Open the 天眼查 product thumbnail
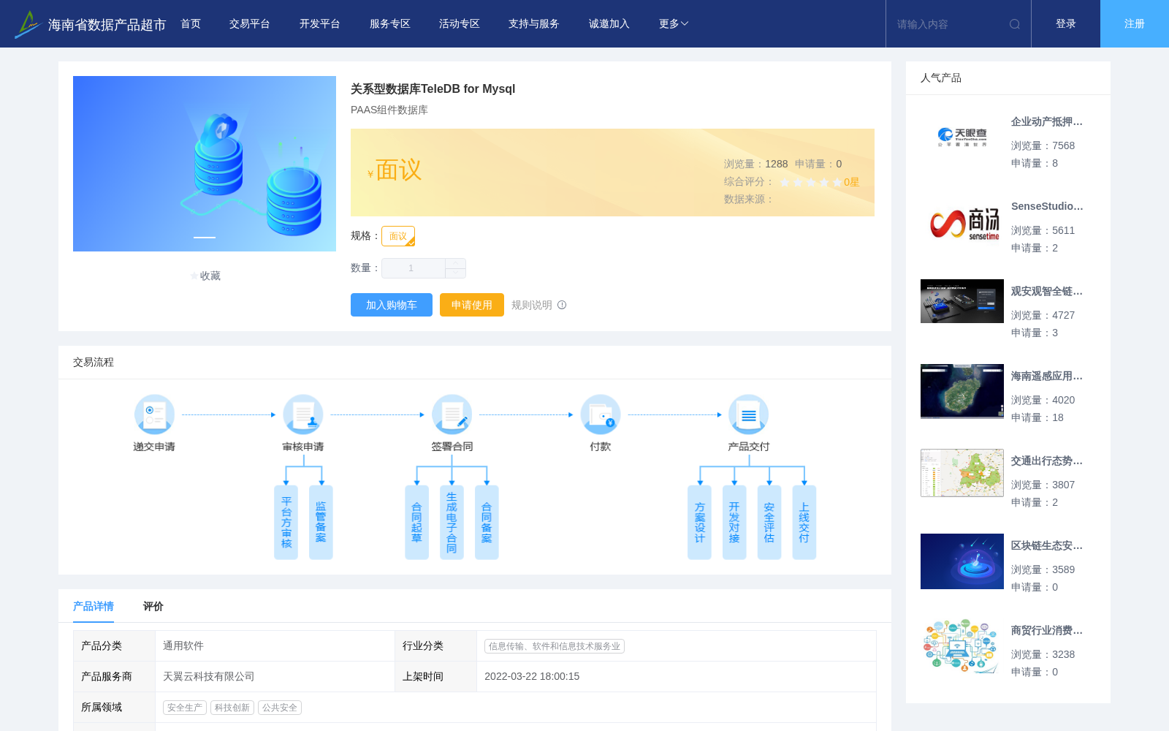The image size is (1169, 731). click(x=962, y=137)
